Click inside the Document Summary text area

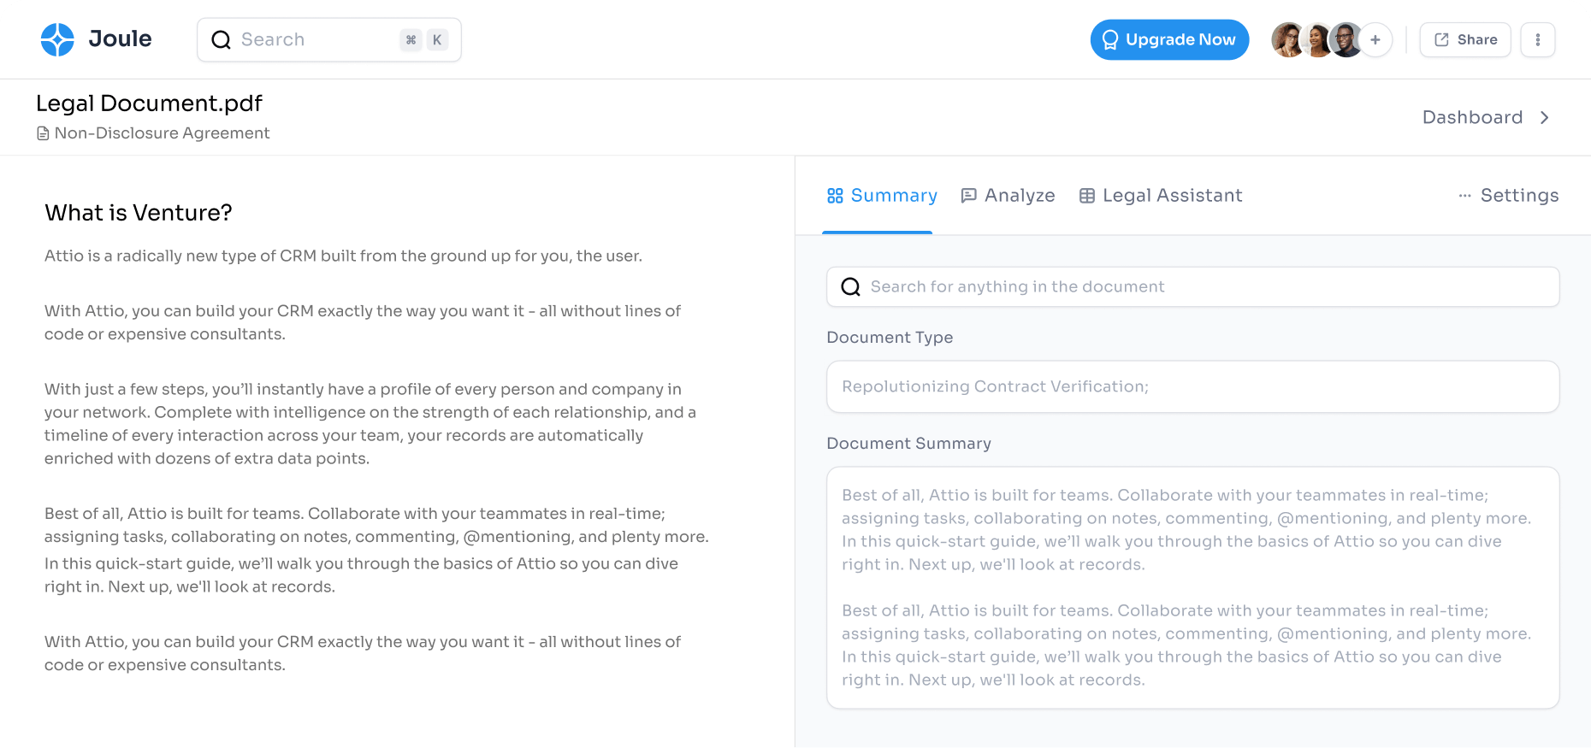tap(1192, 587)
